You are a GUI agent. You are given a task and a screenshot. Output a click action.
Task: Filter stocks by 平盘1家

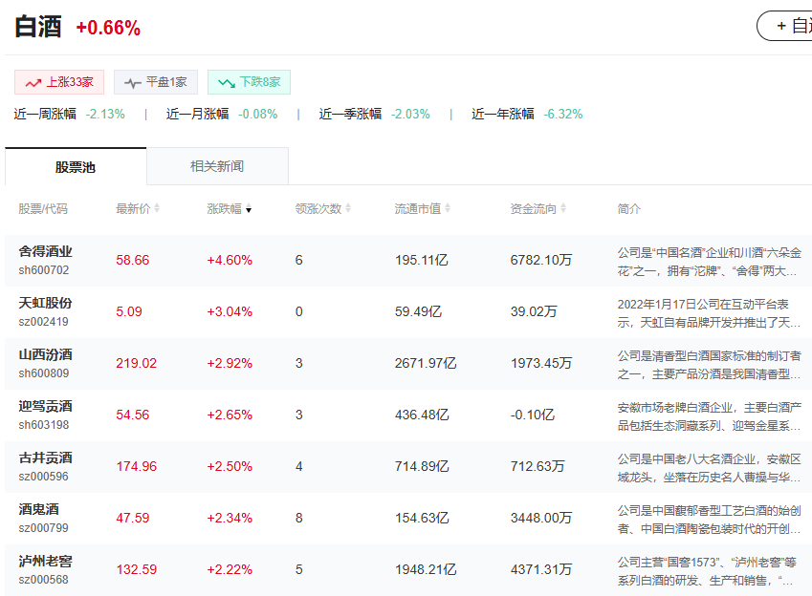tap(156, 82)
